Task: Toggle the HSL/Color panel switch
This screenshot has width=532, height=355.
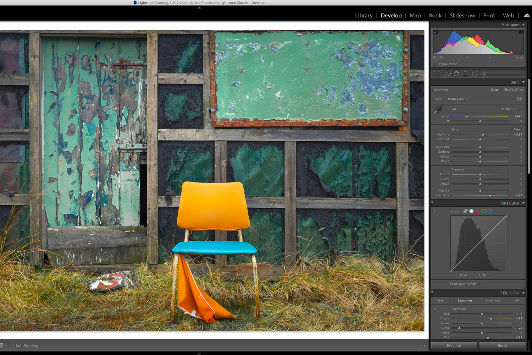Action: tap(432, 293)
